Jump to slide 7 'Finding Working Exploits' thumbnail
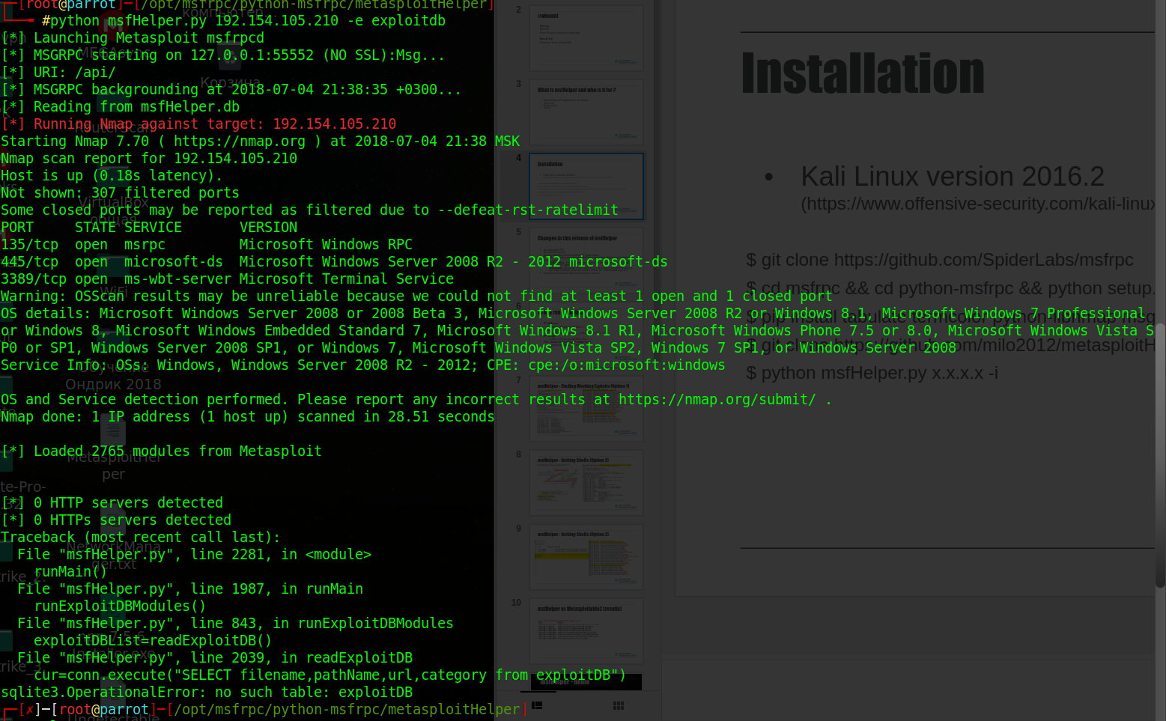Viewport: 1166px width, 721px height. coord(586,409)
